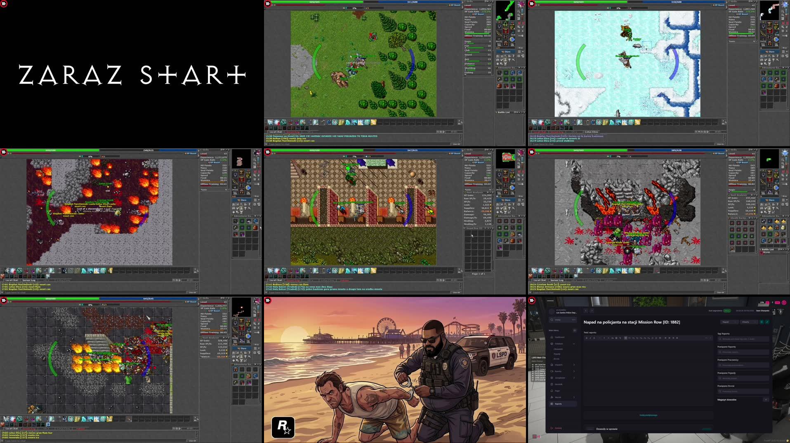The height and width of the screenshot is (443, 790).
Task: Toggle the chat on/off button in snow-map stream
Action: tap(720, 144)
